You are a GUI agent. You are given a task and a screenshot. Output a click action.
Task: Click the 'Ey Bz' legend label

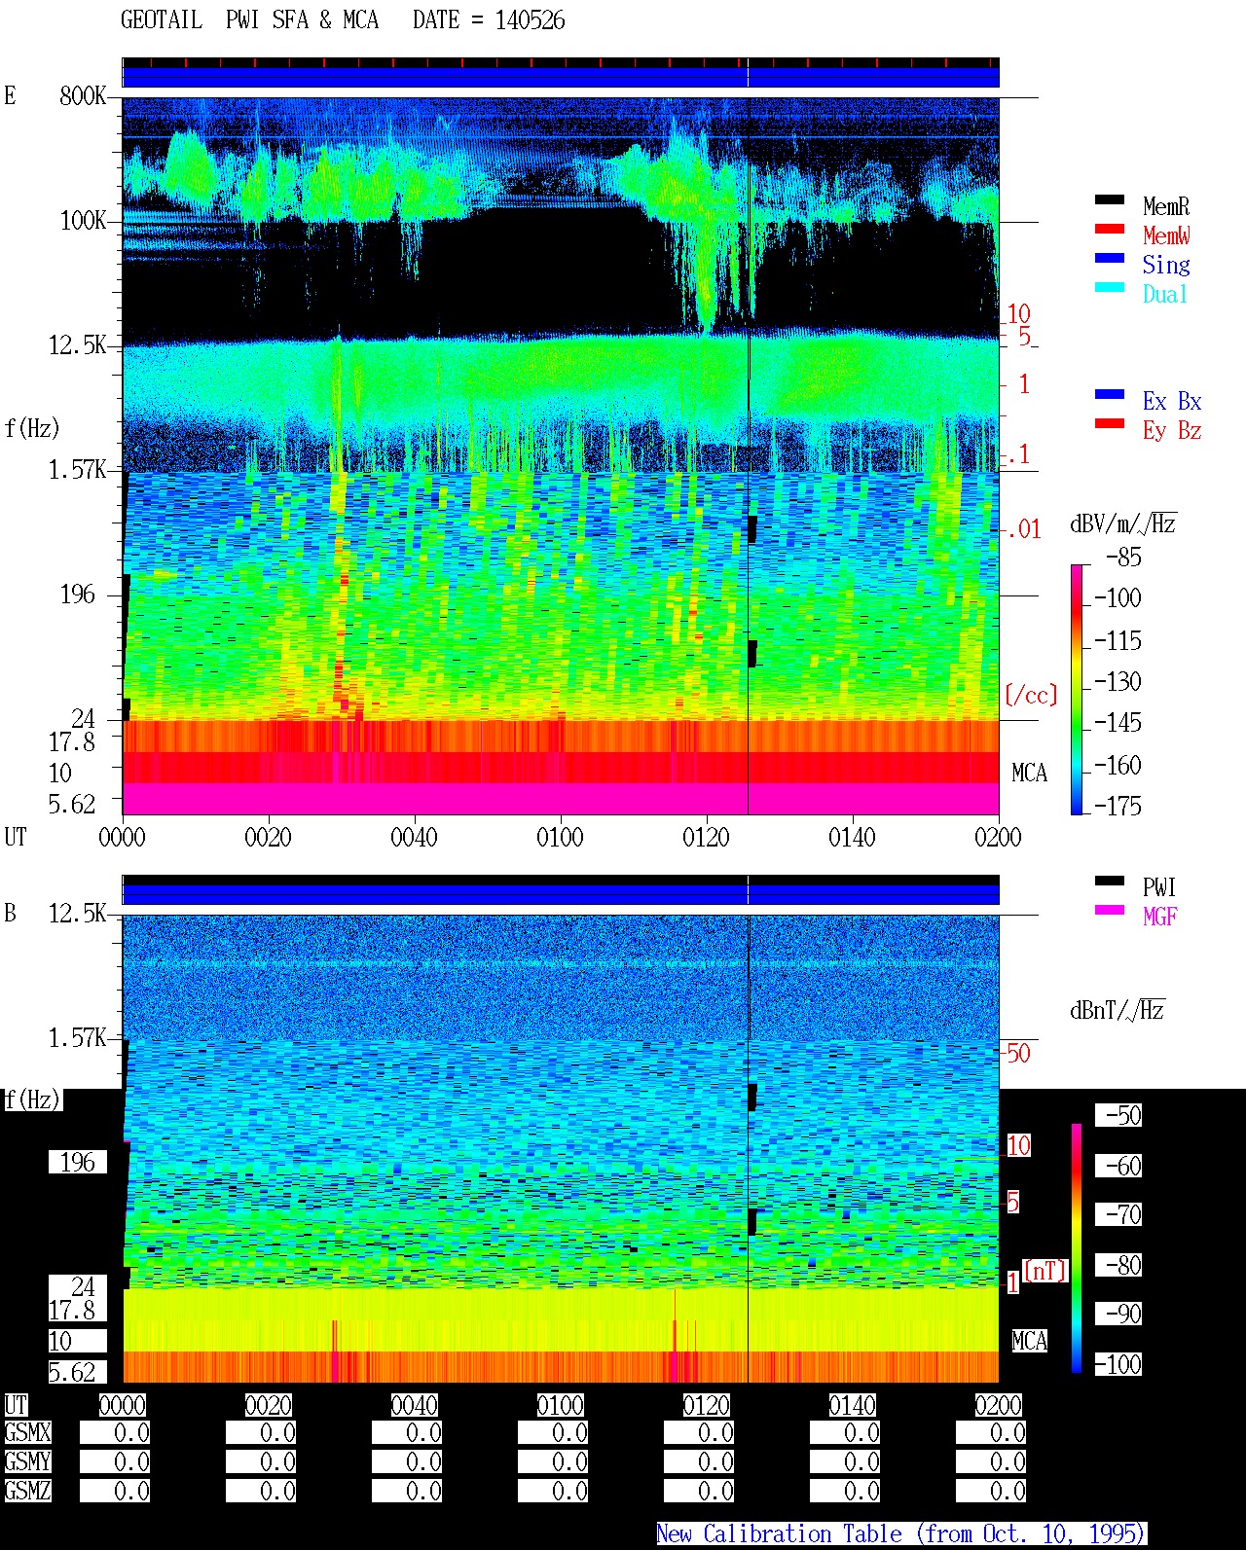(x=1172, y=430)
